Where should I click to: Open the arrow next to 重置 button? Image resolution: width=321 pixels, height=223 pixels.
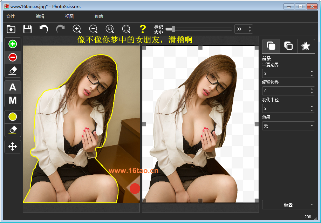[x=312, y=205]
